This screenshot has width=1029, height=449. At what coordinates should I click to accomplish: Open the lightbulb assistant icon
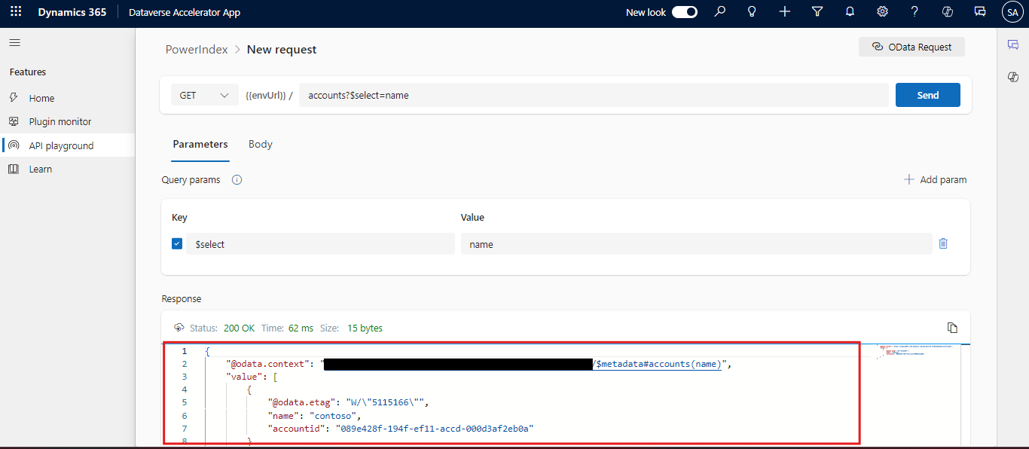click(751, 12)
